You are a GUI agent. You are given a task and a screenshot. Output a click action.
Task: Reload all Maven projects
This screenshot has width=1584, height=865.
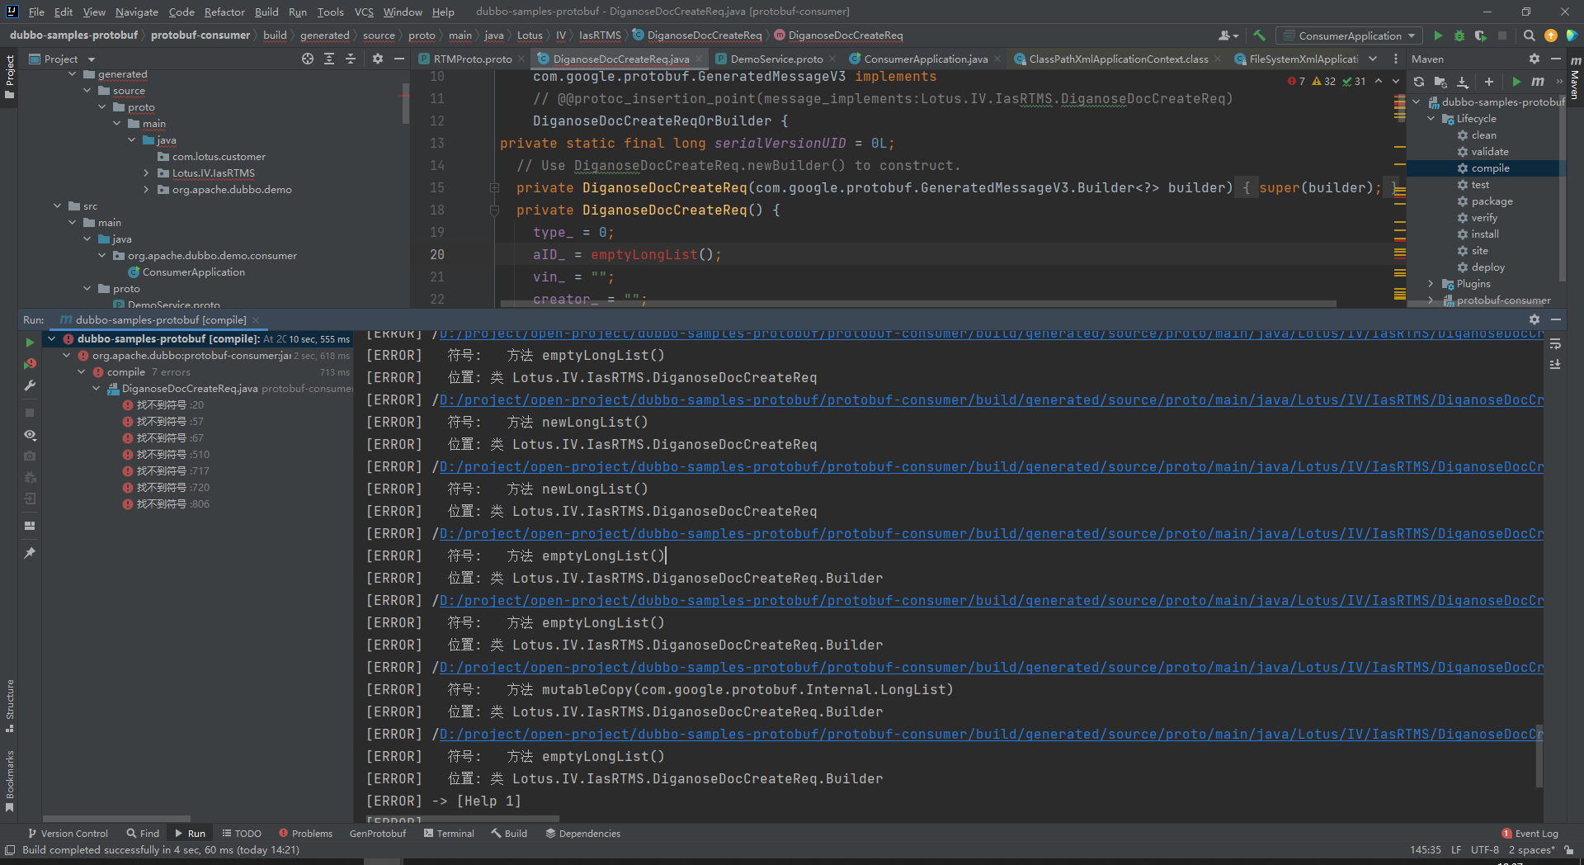click(1419, 82)
